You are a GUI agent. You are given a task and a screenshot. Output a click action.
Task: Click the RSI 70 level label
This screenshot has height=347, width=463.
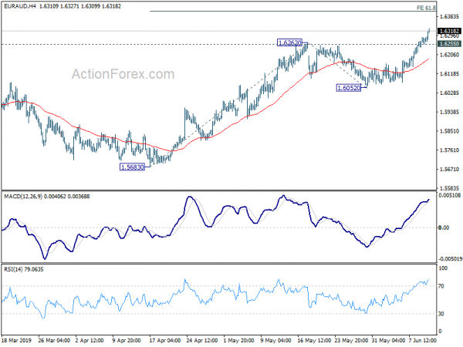click(441, 286)
